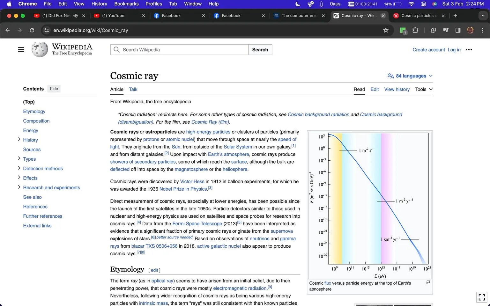The image size is (490, 306).
Task: Mute the Did Fox News tab audio icon
Action: pyautogui.click(x=76, y=16)
